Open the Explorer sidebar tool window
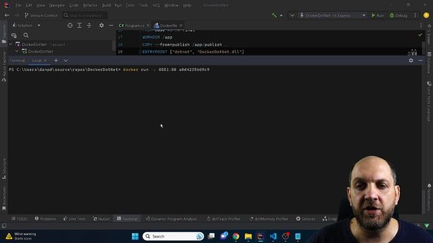The image size is (433, 243). (x=4, y=34)
